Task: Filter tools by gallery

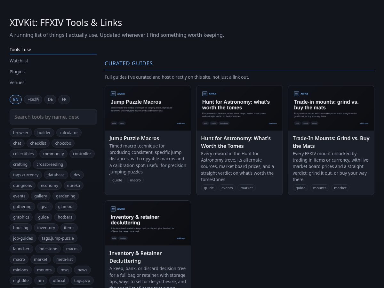Action: click(41, 196)
